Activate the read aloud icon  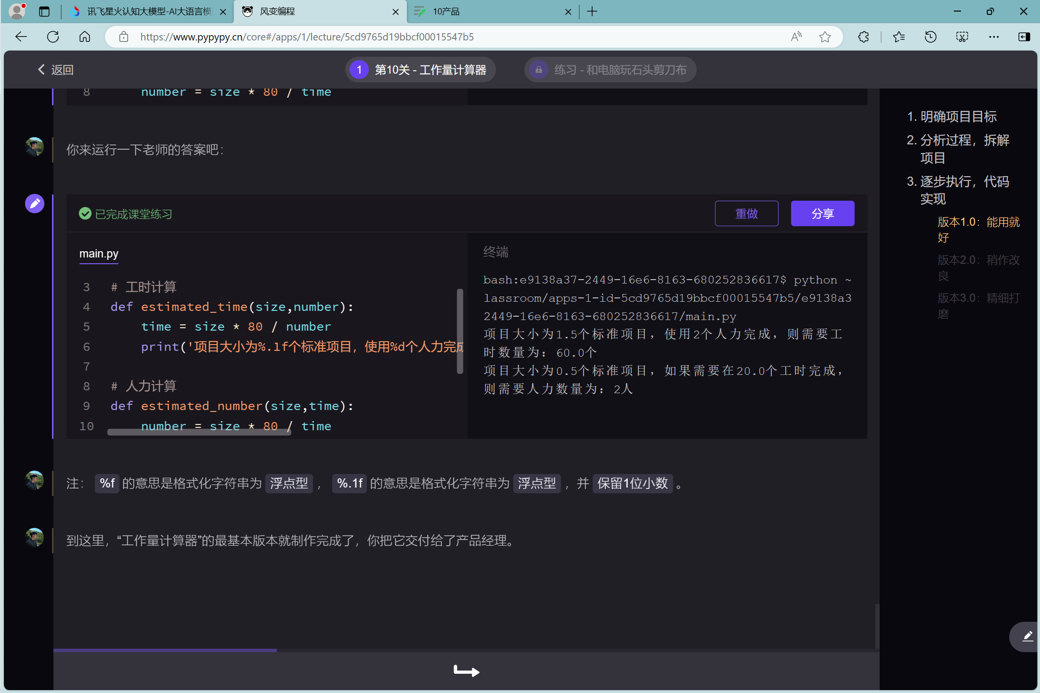tap(796, 37)
